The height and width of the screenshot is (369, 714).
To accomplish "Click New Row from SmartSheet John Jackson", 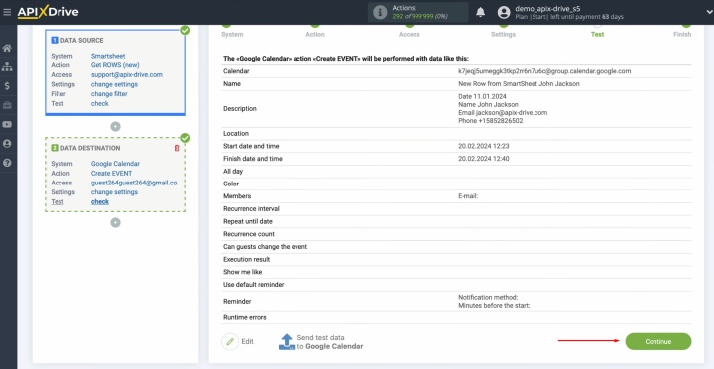I will tap(519, 84).
